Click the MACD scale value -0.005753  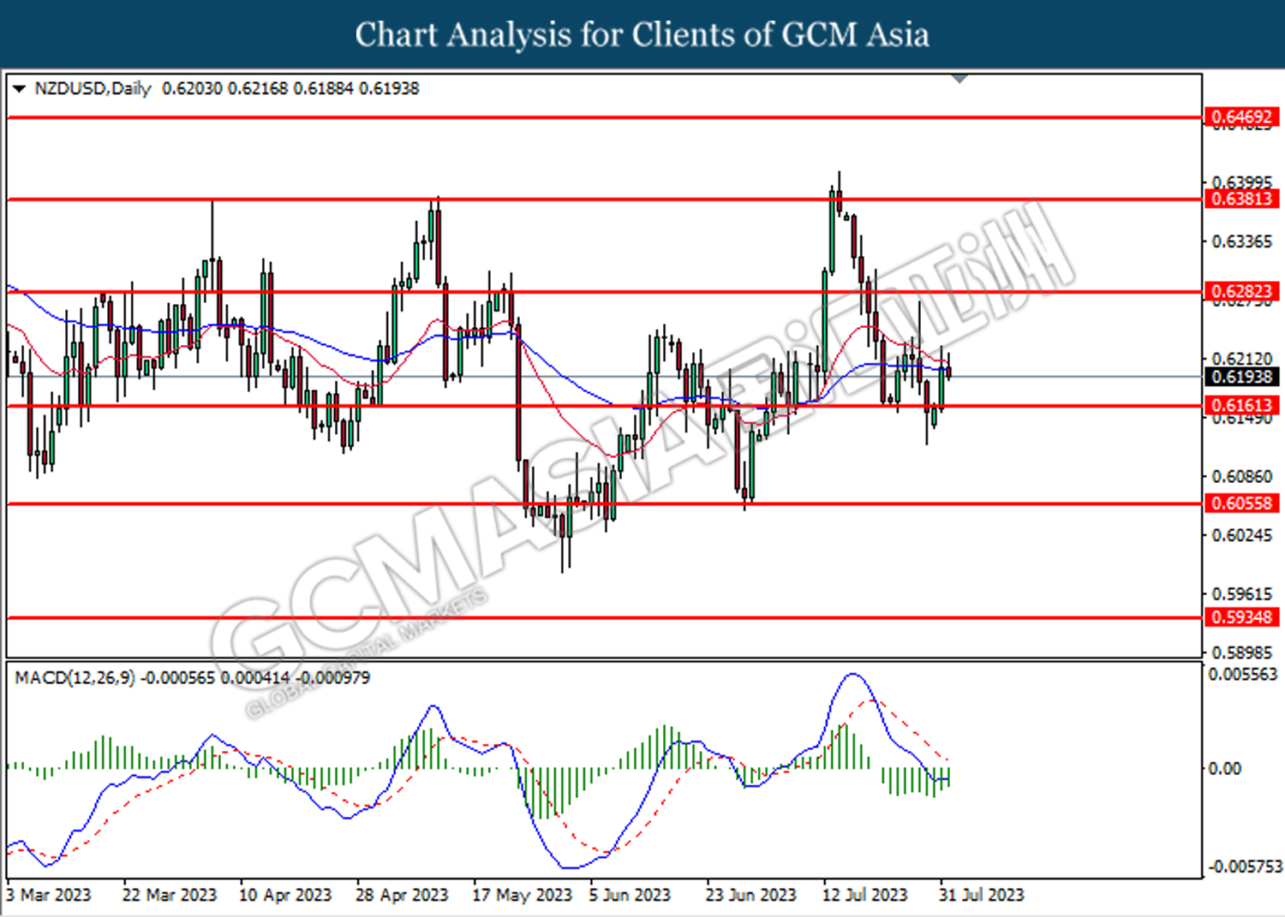point(1244,866)
